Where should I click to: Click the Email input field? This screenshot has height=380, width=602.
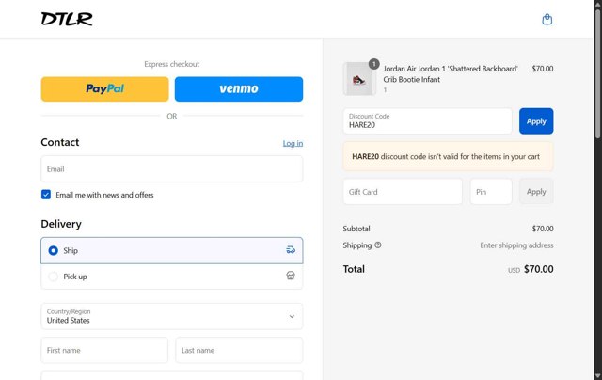coord(172,169)
